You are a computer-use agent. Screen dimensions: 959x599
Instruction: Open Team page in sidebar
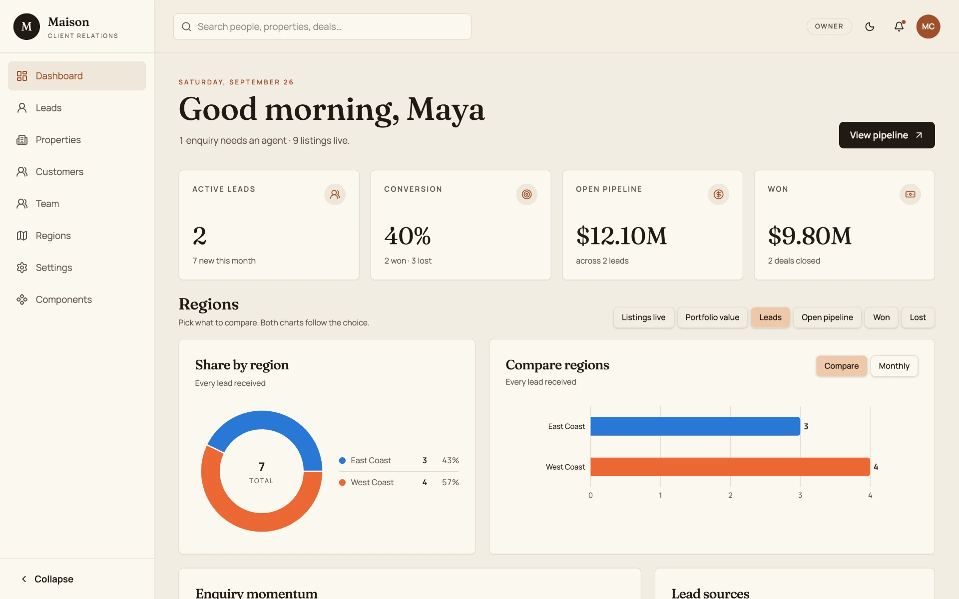click(x=77, y=204)
